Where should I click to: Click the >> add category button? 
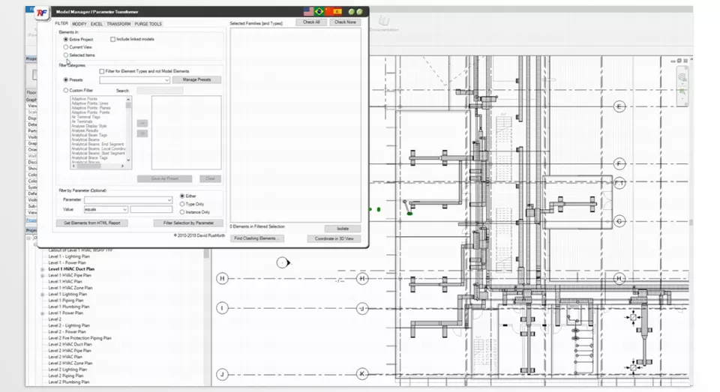click(x=142, y=124)
